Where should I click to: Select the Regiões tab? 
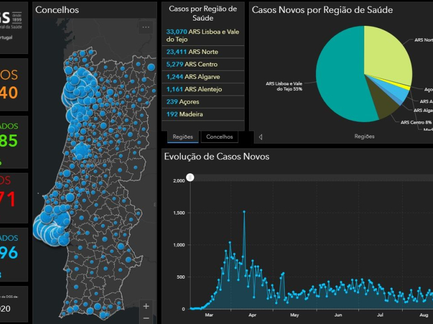182,137
